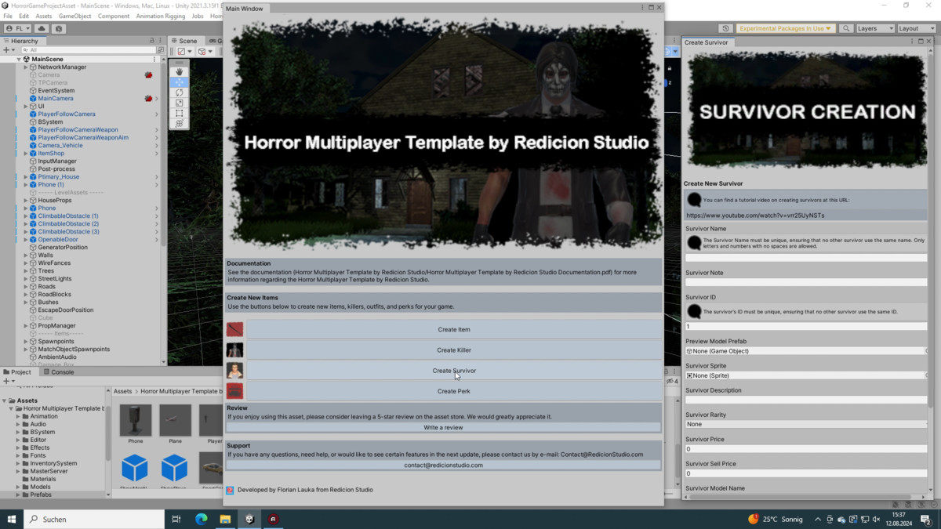Switch to Unity on the taskbar
The height and width of the screenshot is (529, 941).
[249, 519]
